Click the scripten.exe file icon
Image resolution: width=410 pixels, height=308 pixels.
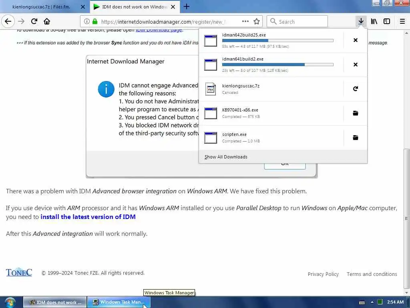tap(211, 138)
